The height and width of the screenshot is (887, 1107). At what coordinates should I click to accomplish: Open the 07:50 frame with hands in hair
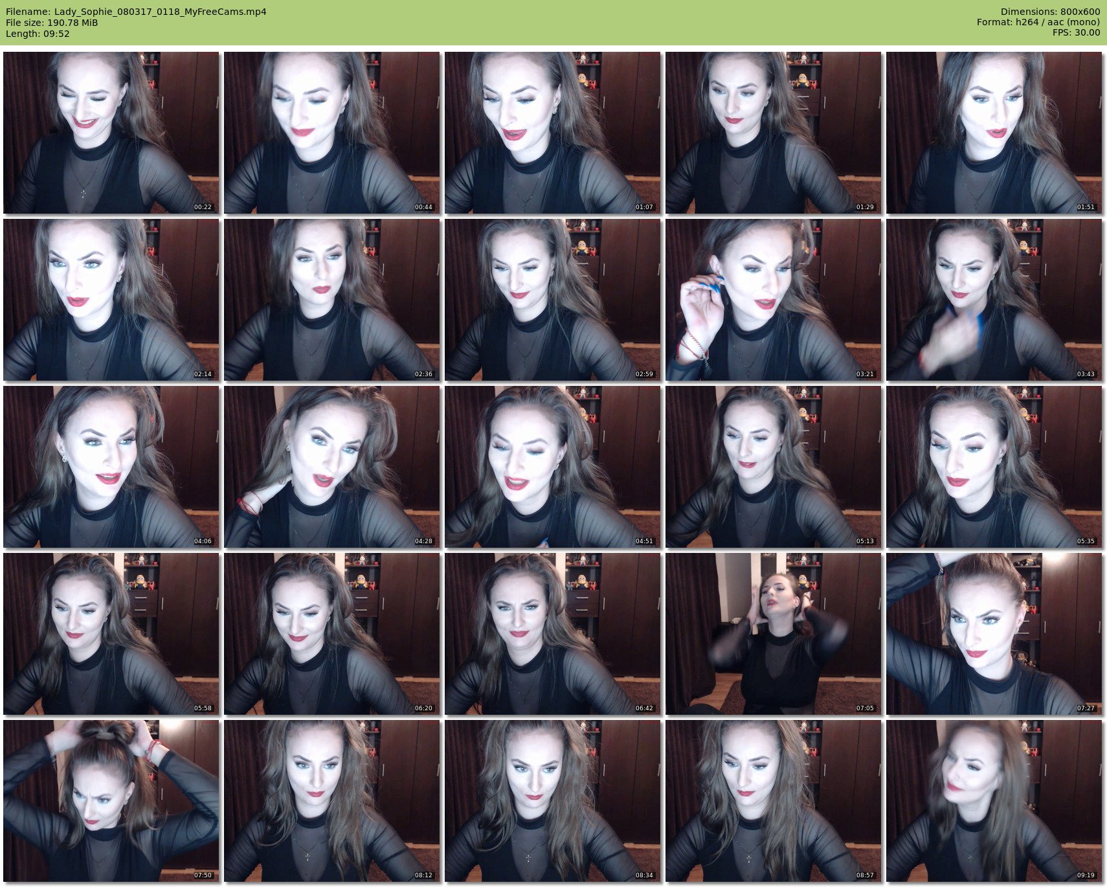click(x=111, y=801)
